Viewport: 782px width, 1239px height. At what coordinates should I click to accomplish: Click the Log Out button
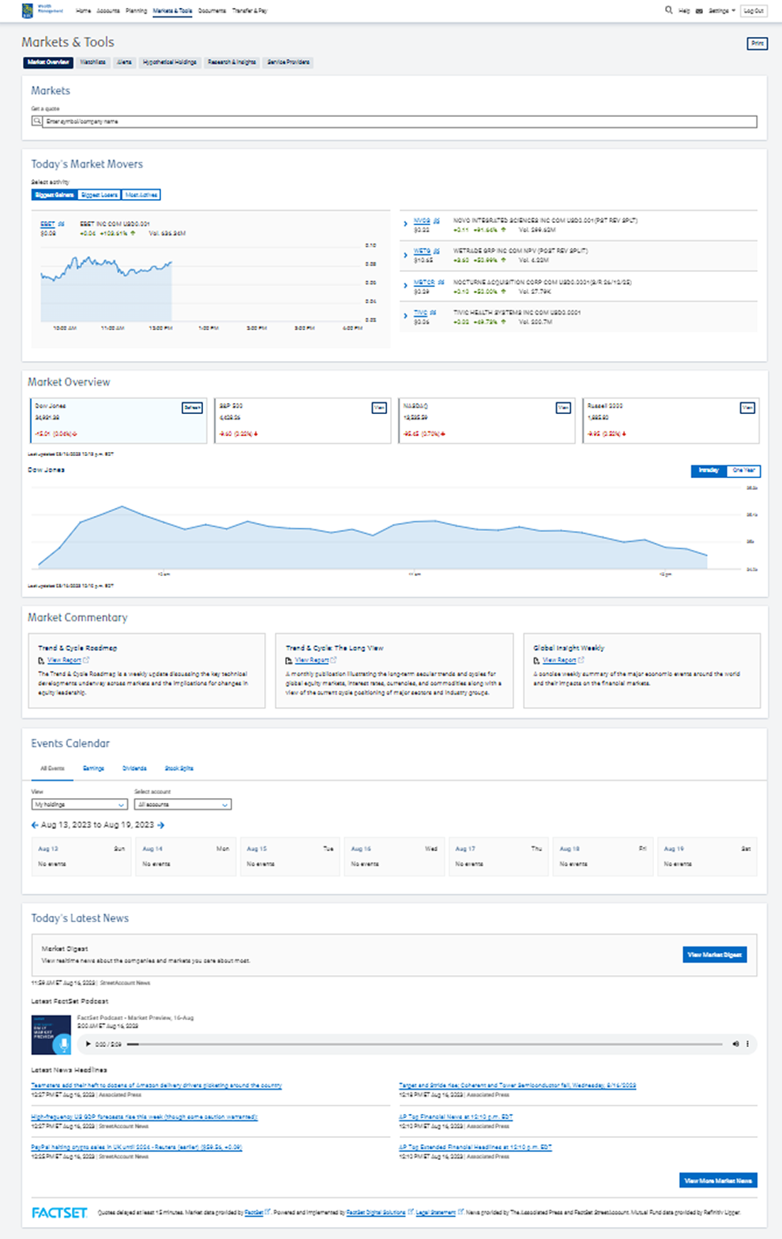[754, 11]
